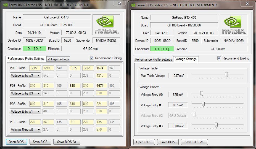Click Voltage Entry #3 1000 mV field
The height and width of the screenshot is (149, 256).
(x=178, y=126)
